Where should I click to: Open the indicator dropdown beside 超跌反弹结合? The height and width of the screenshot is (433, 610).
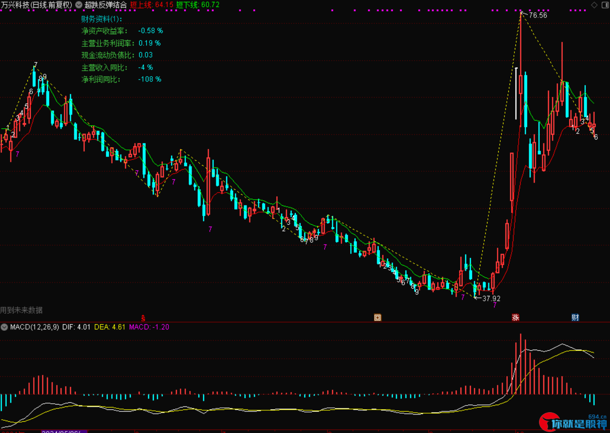point(79,5)
